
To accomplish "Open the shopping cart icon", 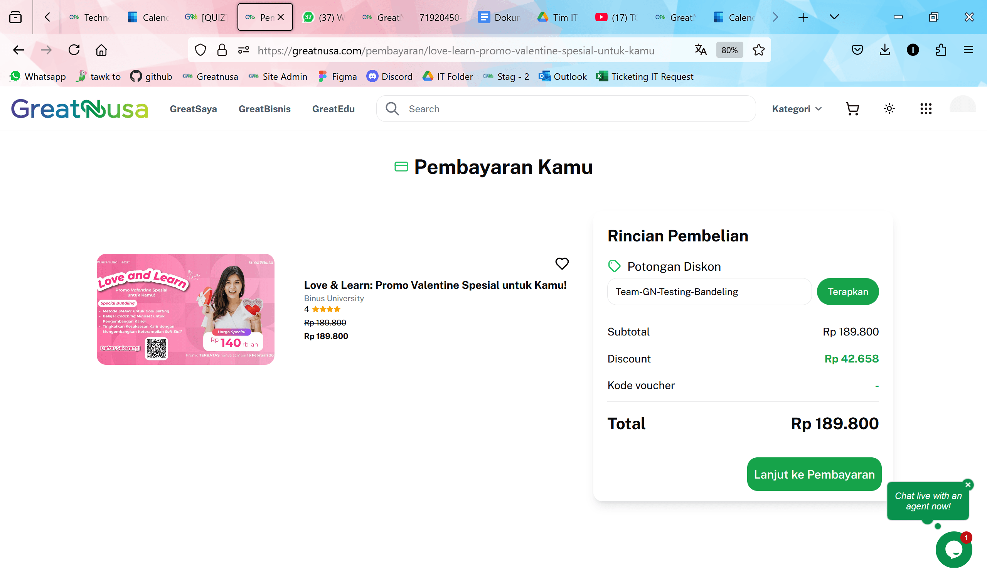I will point(852,109).
